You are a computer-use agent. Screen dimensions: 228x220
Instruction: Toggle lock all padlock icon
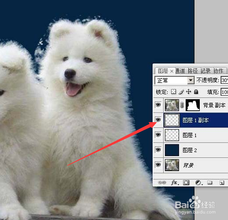click(196, 92)
